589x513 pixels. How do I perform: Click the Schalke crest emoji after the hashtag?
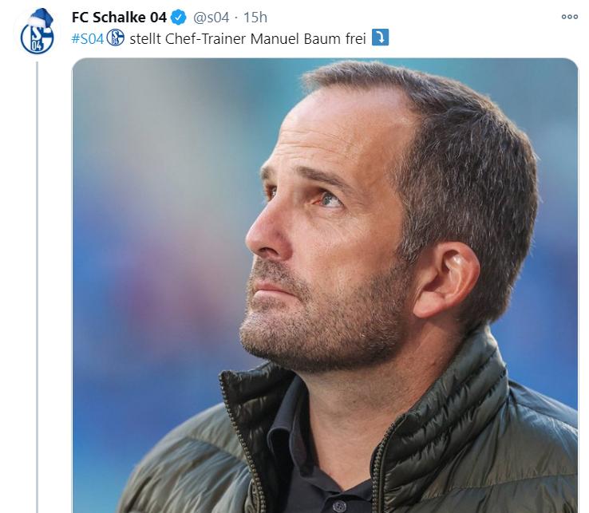pyautogui.click(x=115, y=37)
